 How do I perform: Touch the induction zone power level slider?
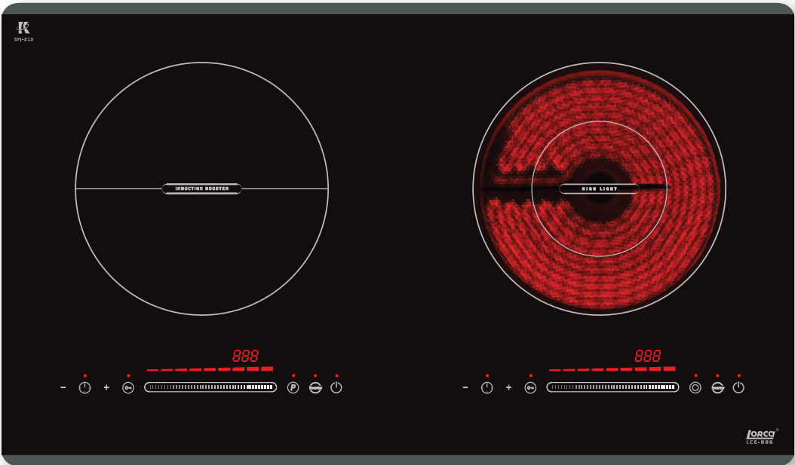click(210, 387)
